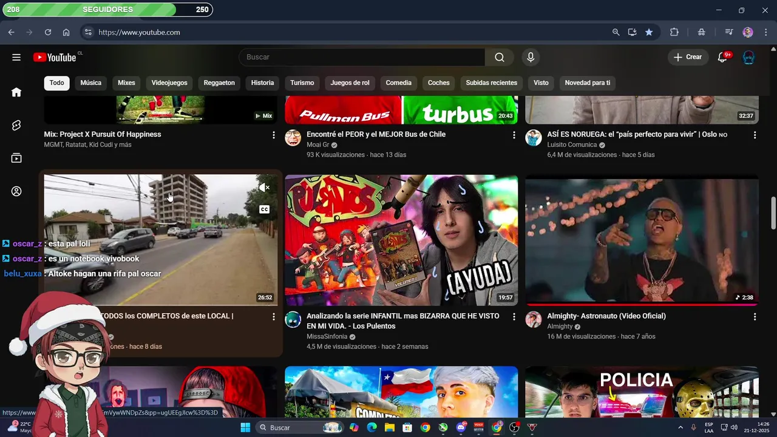The height and width of the screenshot is (437, 777).
Task: Open the Los Pulentos video thumbnail
Action: click(401, 240)
